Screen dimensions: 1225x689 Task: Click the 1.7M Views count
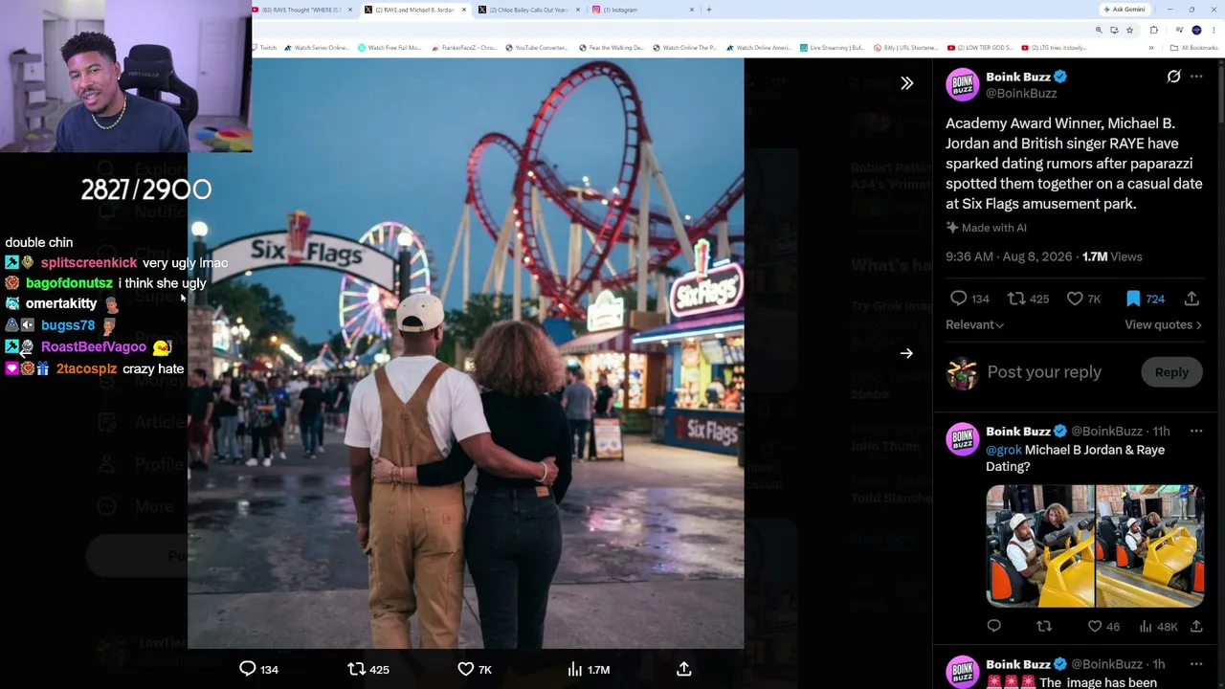[x=1112, y=256]
